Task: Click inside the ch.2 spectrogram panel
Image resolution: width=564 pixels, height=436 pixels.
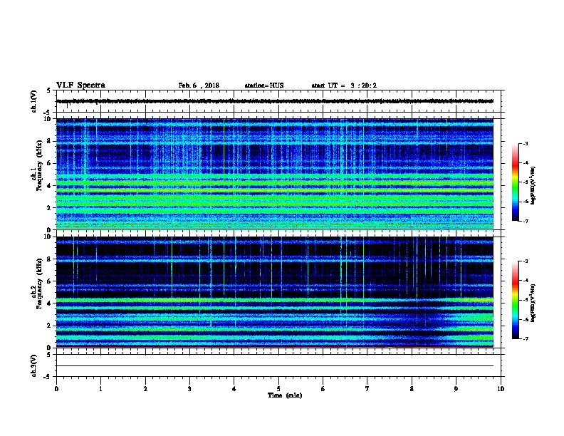Action: 275,292
